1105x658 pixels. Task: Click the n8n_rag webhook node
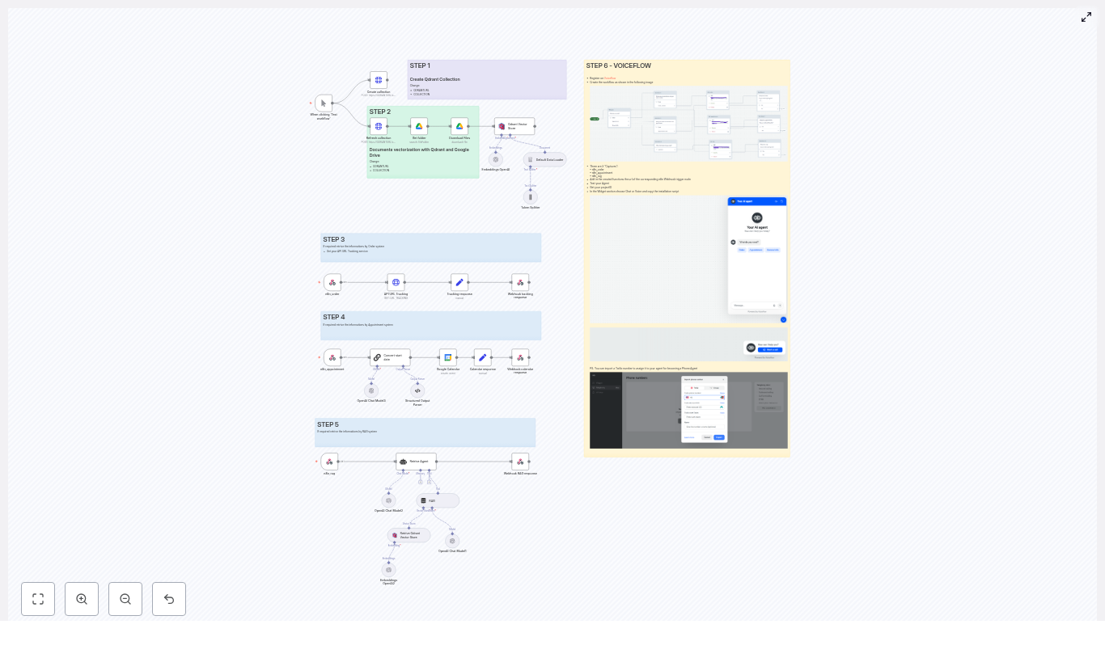pyautogui.click(x=329, y=462)
